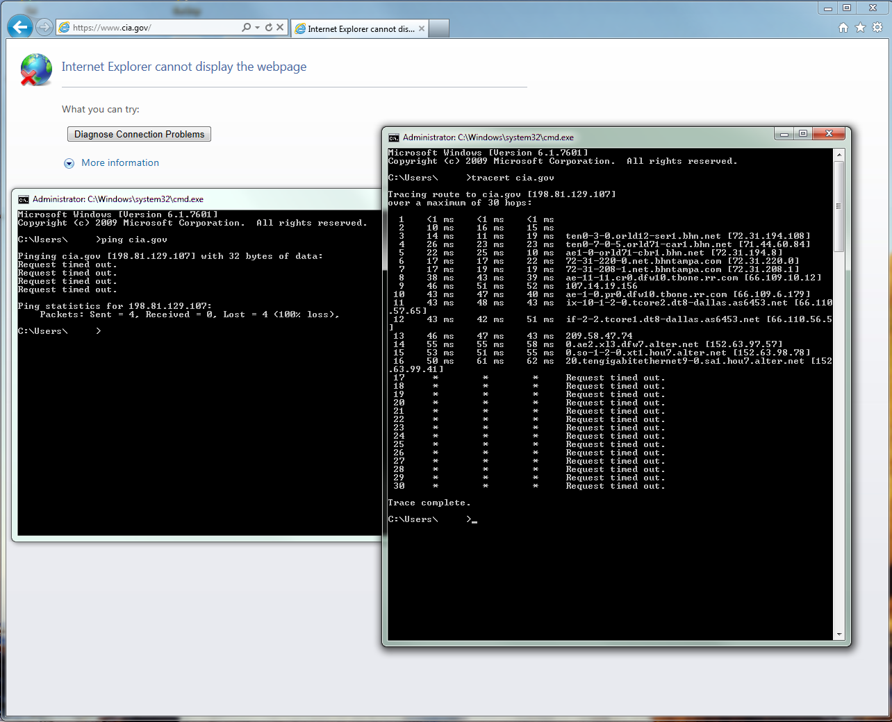
Task: Click hop 30 'Request timed out.' entry
Action: click(x=616, y=486)
